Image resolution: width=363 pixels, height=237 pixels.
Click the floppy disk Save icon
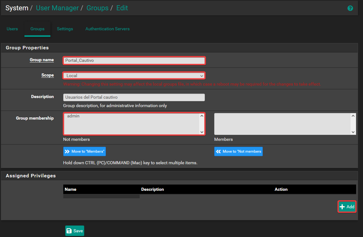[x=70, y=231]
